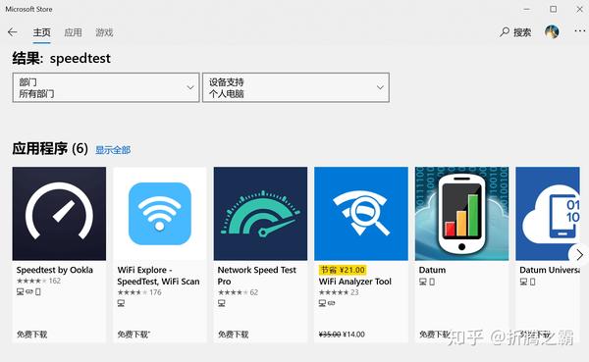Click the 结果: speedtest heading
Image resolution: width=589 pixels, height=362 pixels.
(62, 59)
